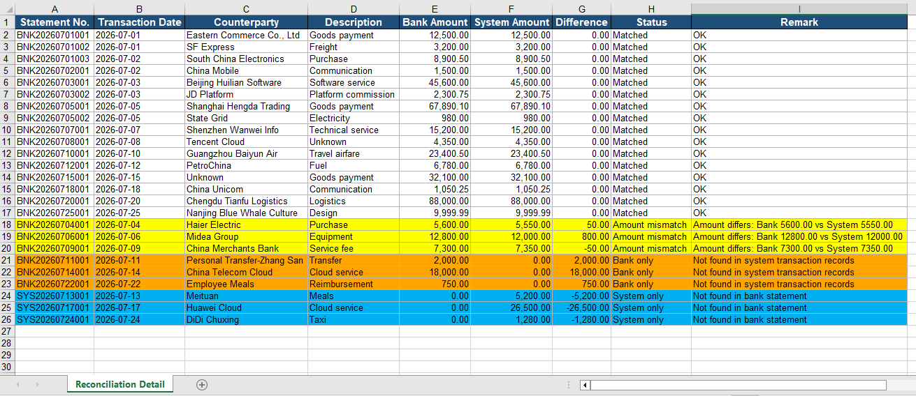Select cell BNK20260722001
Image resolution: width=916 pixels, height=396 pixels.
point(54,284)
